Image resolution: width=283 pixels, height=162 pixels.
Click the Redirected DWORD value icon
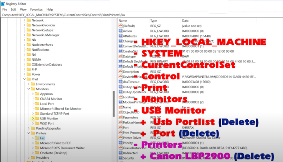tap(120, 153)
